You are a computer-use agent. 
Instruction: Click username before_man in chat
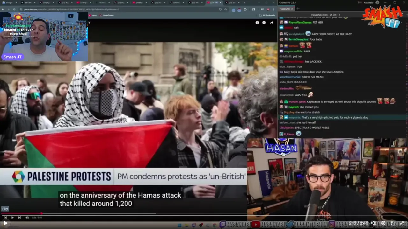point(287,122)
